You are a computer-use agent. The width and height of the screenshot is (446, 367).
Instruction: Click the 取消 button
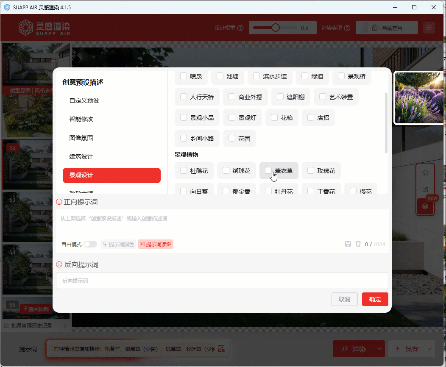(344, 299)
